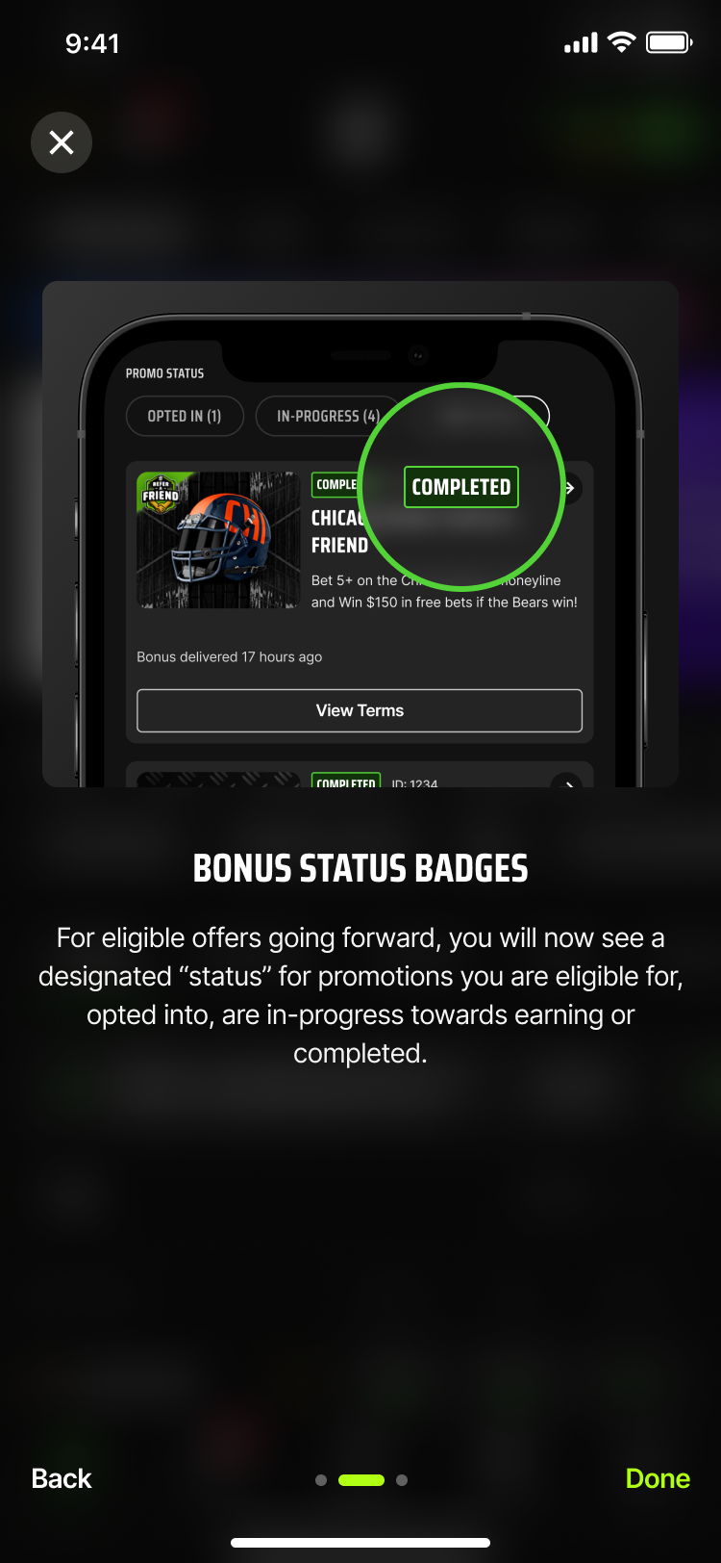Tap the Bonus Status Badges heading
Viewport: 721px width, 1563px height.
(360, 868)
